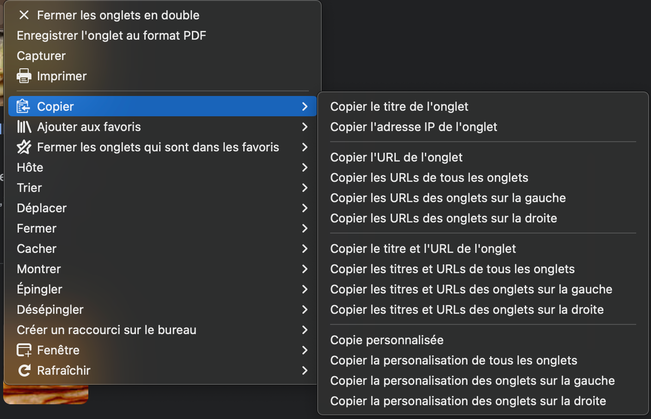Click the reload icon beside Rafraîchir
Viewport: 651px width, 419px height.
[24, 371]
